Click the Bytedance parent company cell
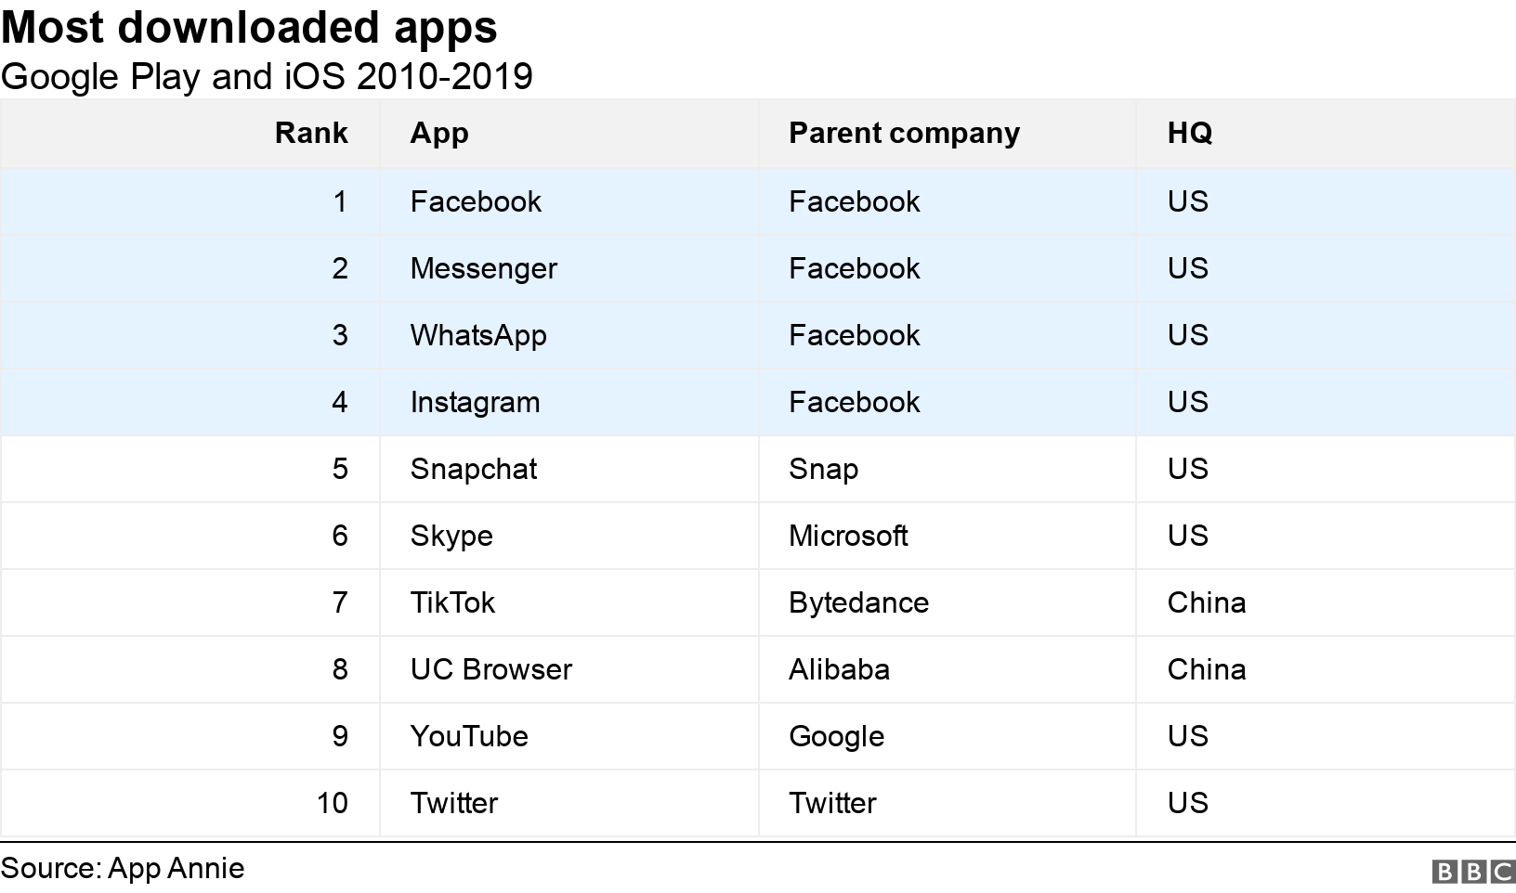 858,602
